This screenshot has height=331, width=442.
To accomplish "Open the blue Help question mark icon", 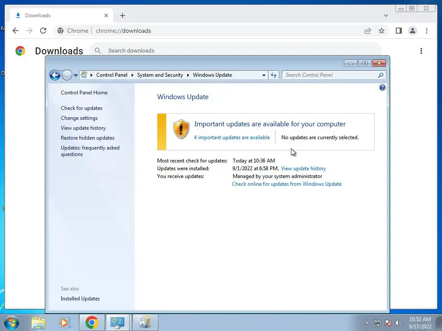I will click(382, 87).
